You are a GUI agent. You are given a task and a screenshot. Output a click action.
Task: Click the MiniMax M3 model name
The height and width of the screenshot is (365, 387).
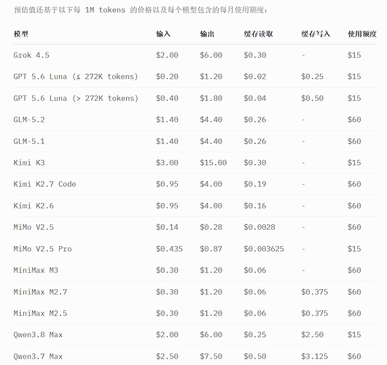[36, 270]
